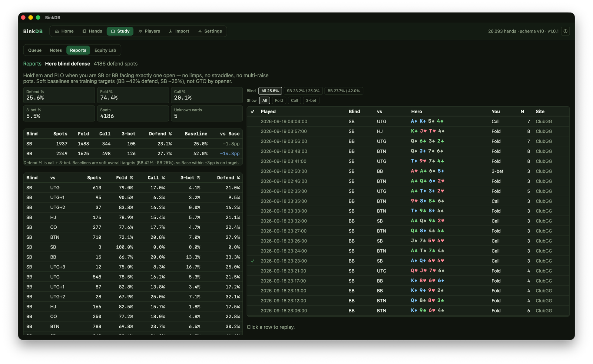Click the SB vs BTN row with 710 spots

pos(133,237)
